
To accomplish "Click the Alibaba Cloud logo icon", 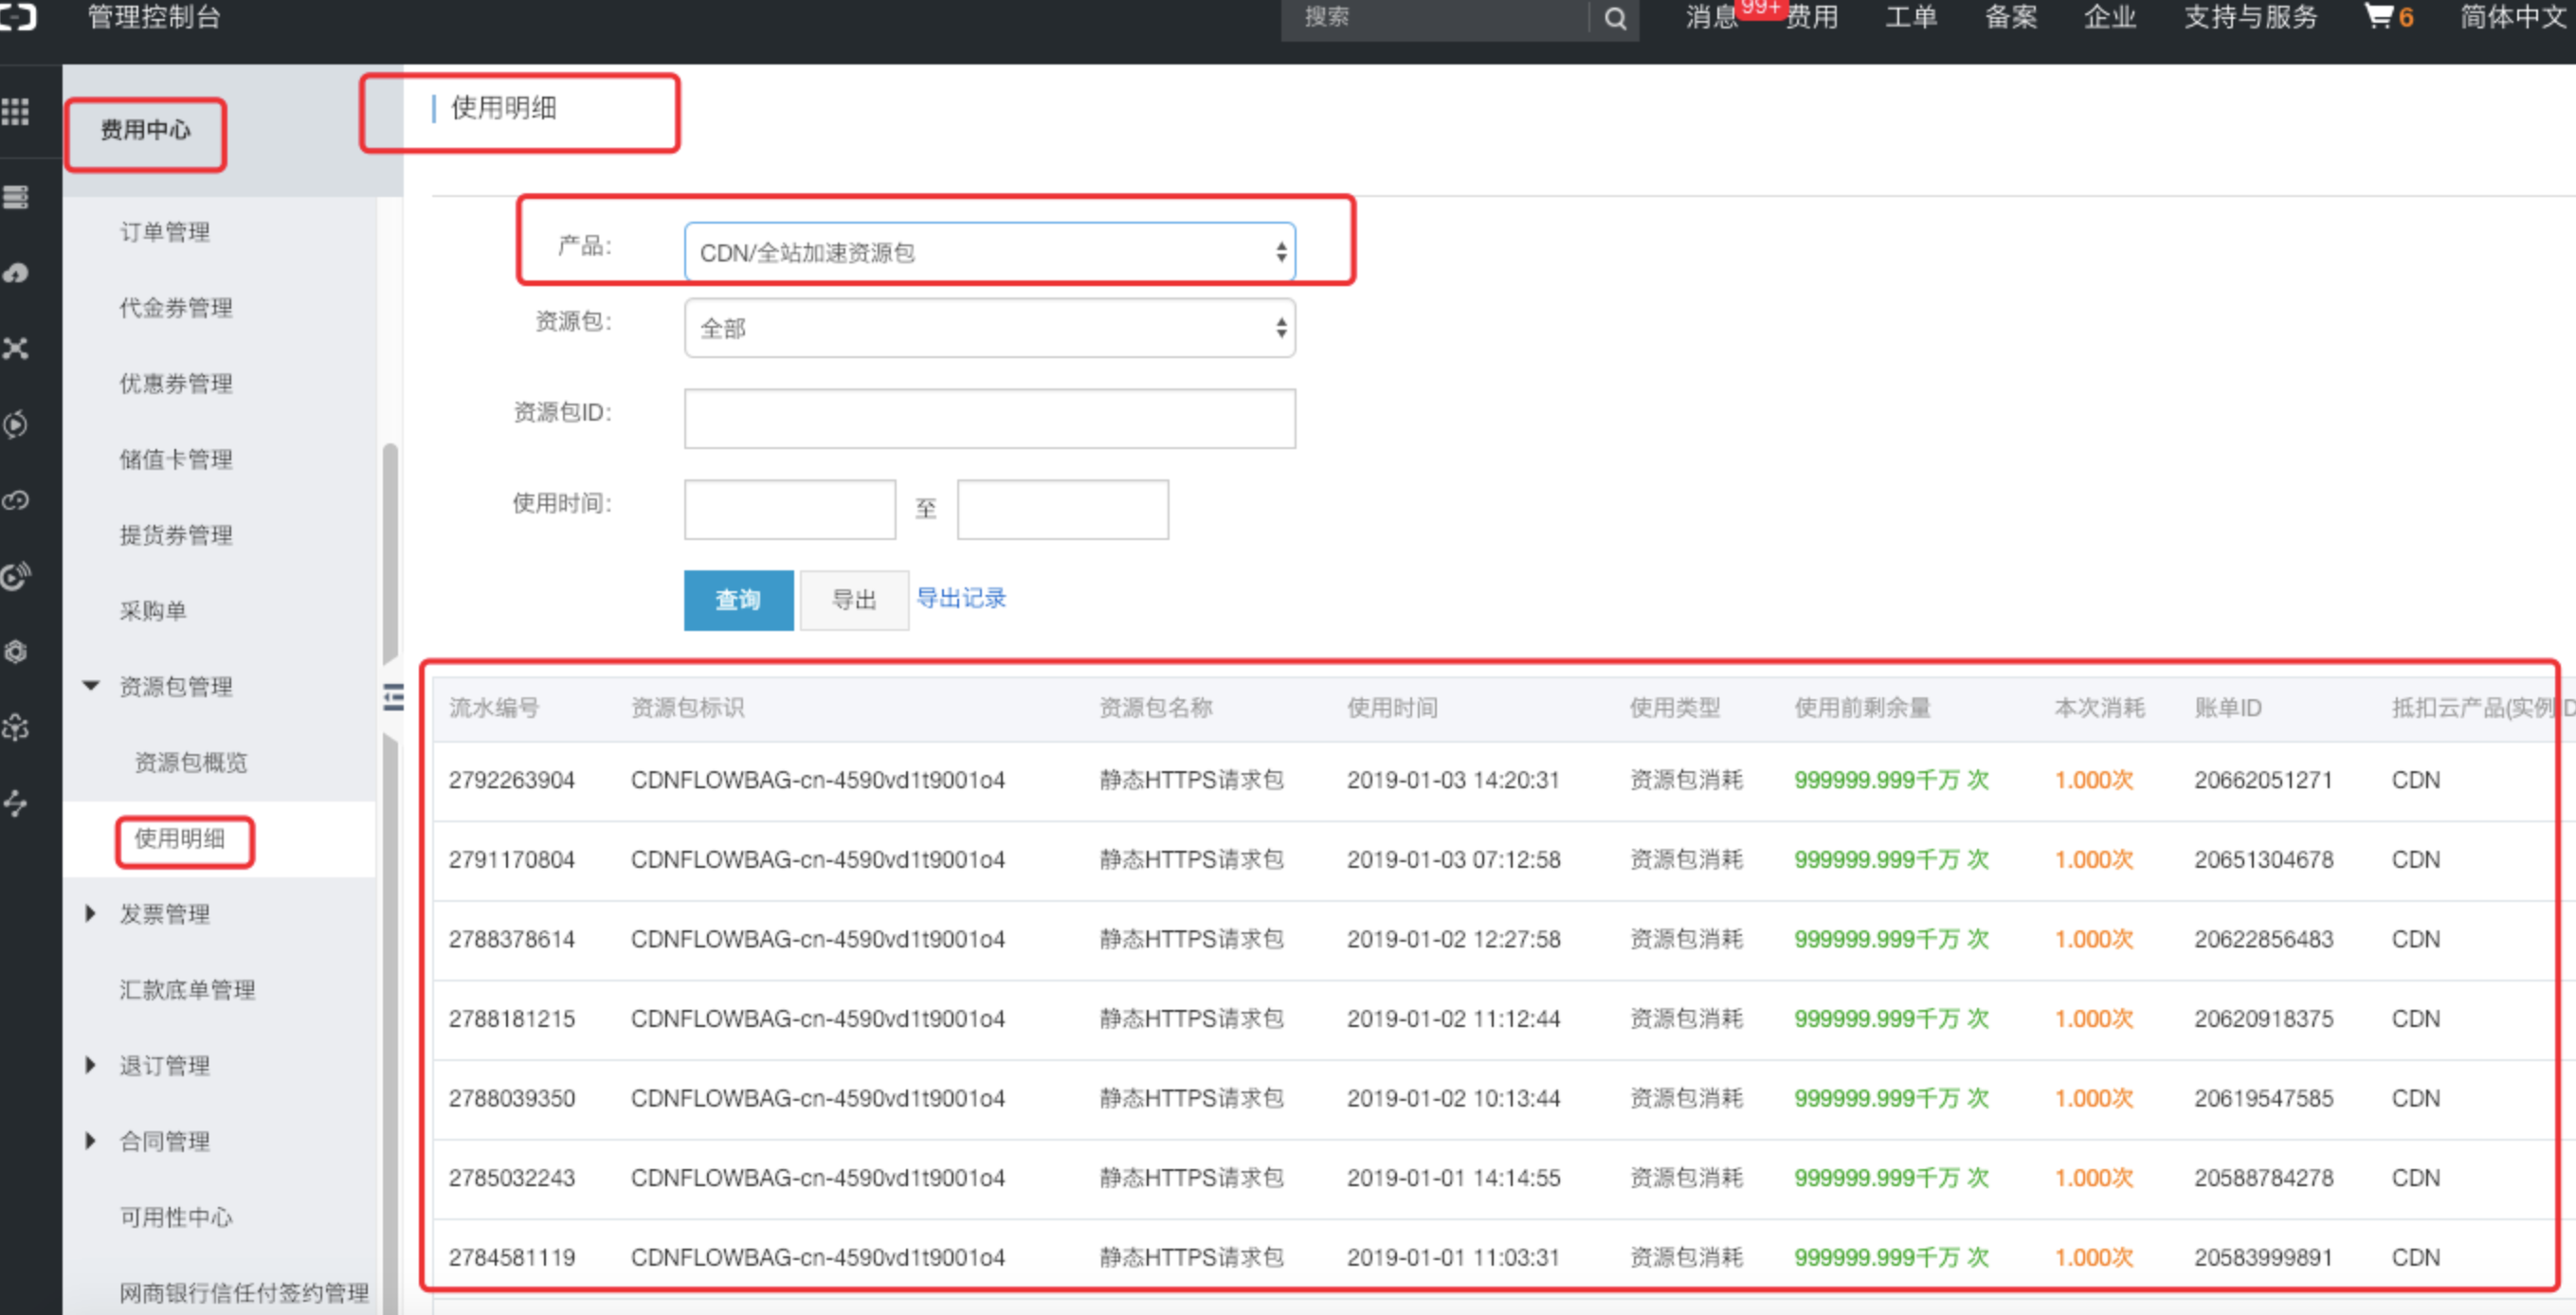I will pyautogui.click(x=18, y=16).
